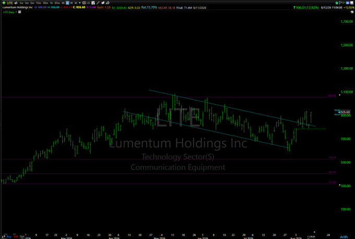This screenshot has height=239, width=355.
Task: Click the icon right of LITE ticker
Action: coord(16,3)
